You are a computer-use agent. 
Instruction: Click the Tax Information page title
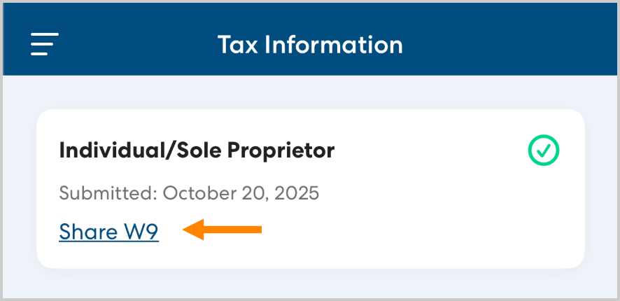point(310,45)
